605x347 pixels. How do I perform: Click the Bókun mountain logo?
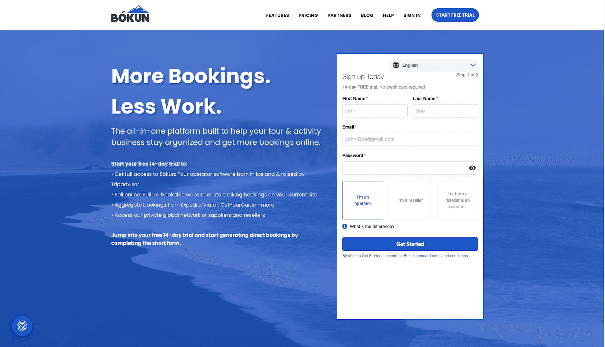coord(130,14)
